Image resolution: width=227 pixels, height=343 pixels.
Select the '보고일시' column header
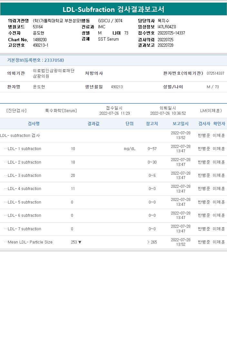point(181,124)
